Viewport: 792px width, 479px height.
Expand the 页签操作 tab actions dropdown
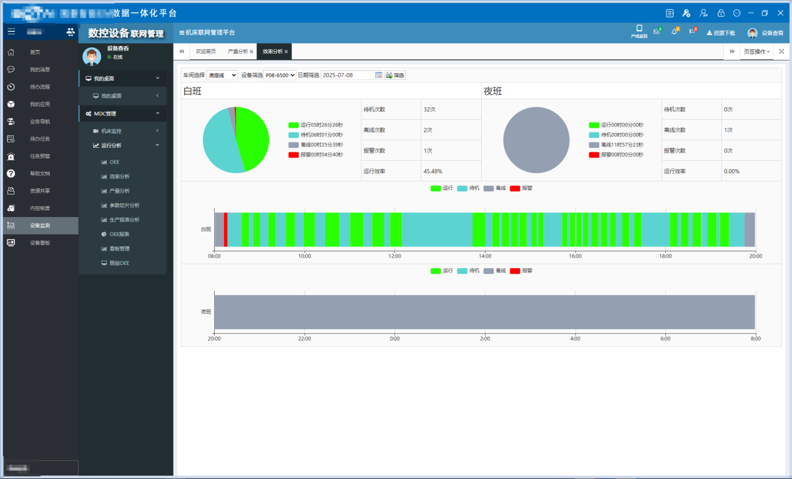click(x=757, y=52)
